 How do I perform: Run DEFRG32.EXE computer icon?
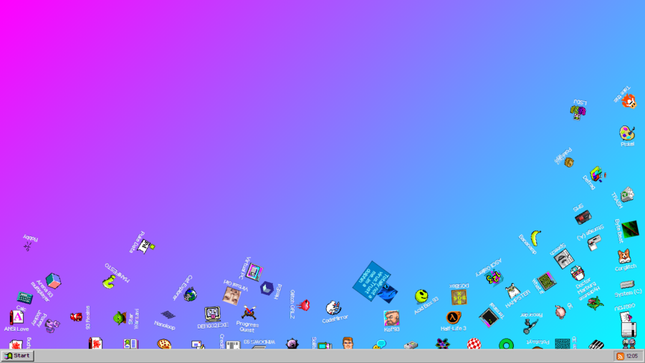point(212,314)
